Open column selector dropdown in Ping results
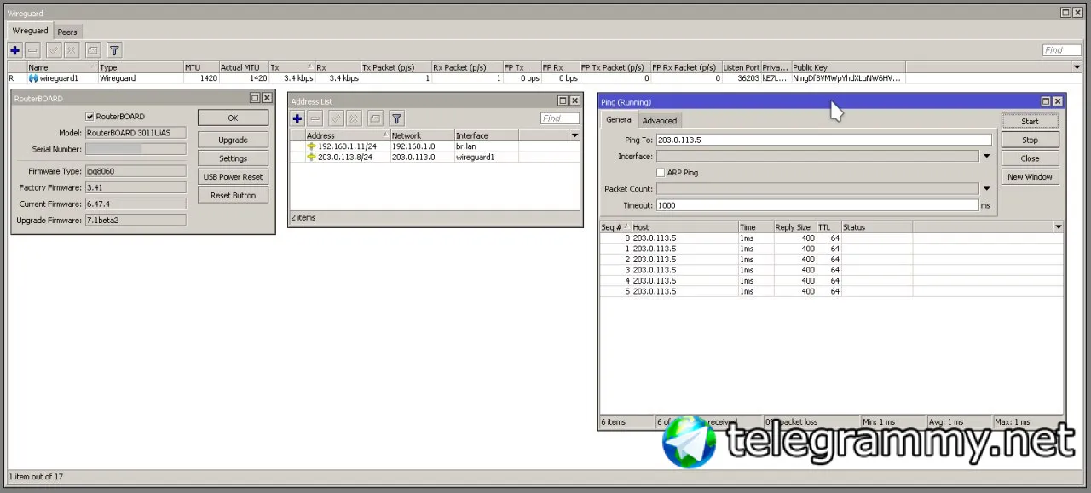Viewport: 1091px width, 493px height. coord(1058,227)
